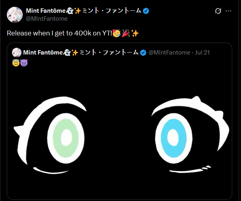
Task: Click the green eye in the quoted image
Action: pyautogui.click(x=65, y=136)
